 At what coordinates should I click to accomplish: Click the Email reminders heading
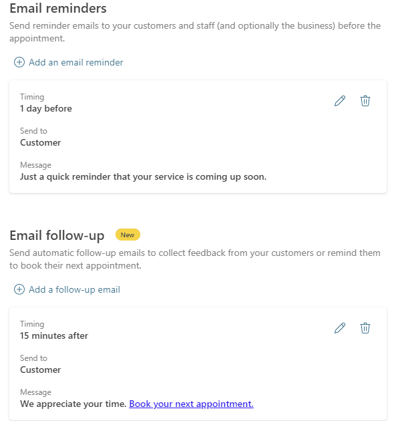click(x=58, y=8)
